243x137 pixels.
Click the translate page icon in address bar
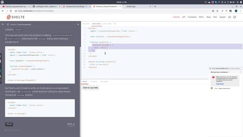click(213, 11)
